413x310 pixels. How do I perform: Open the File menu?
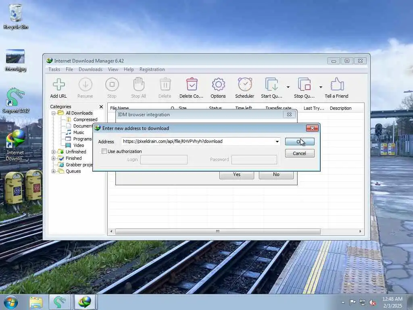pyautogui.click(x=69, y=69)
